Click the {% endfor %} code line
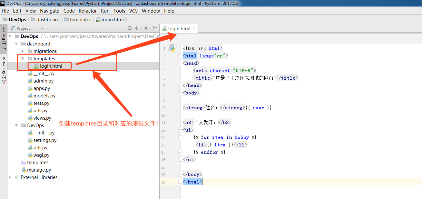The height and width of the screenshot is (199, 422). point(210,152)
